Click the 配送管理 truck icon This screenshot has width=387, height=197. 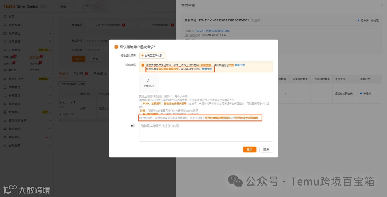tap(5, 129)
